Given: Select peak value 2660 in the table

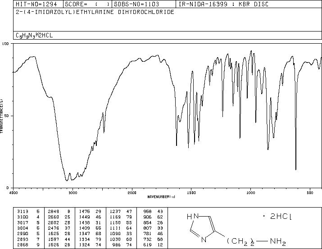Looking at the screenshot, I should [54, 217].
